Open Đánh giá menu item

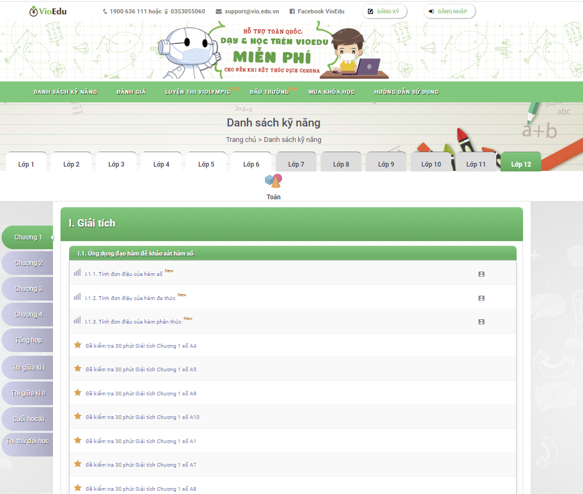pyautogui.click(x=131, y=92)
